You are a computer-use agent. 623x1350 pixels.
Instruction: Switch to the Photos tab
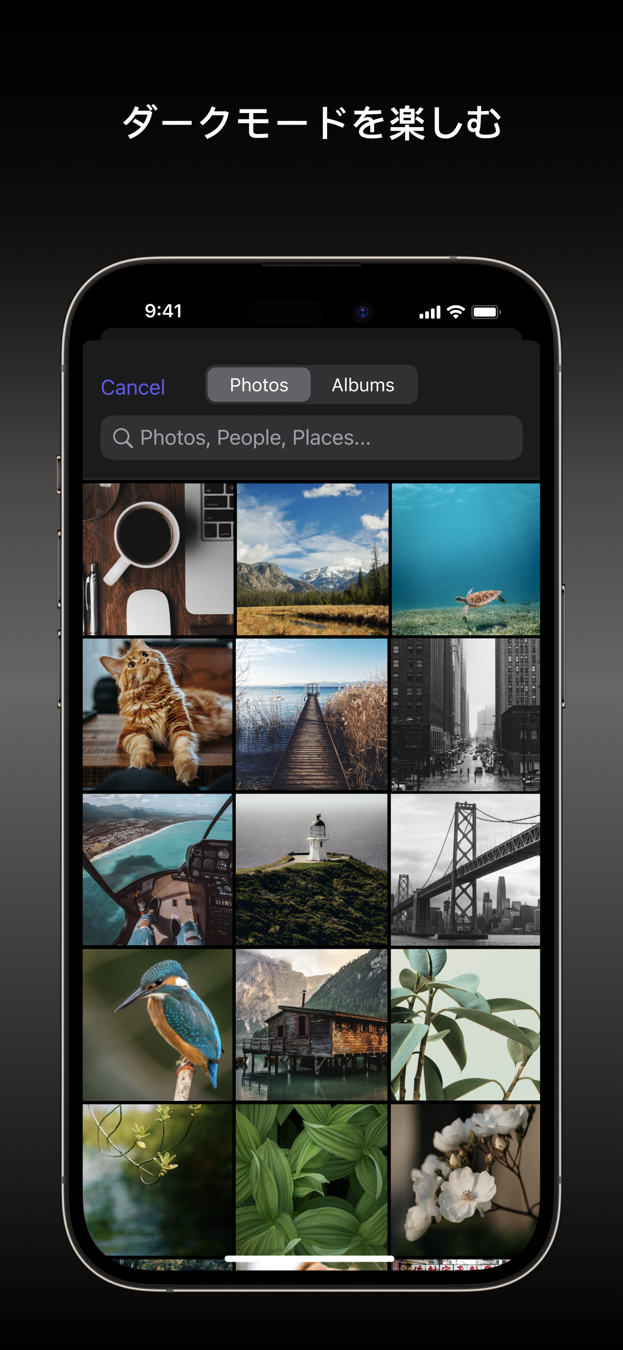259,385
